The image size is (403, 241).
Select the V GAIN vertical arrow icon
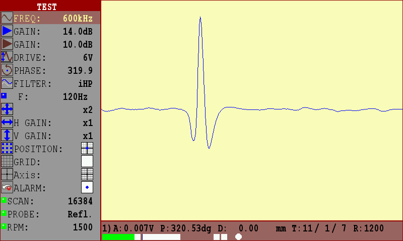point(7,136)
